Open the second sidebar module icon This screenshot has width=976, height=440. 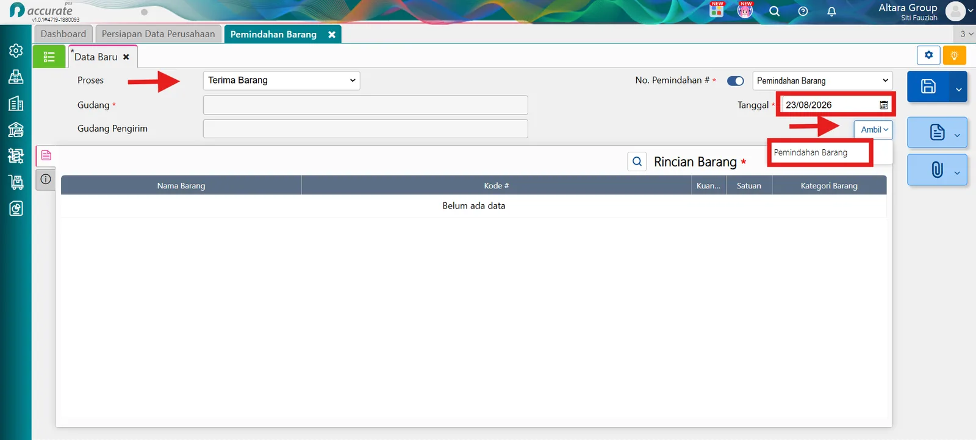[16, 77]
